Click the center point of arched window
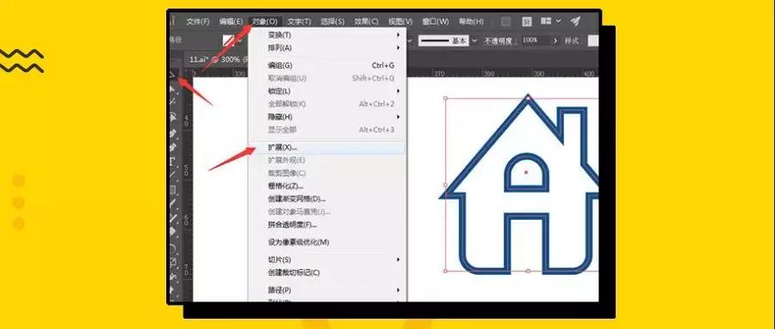The width and height of the screenshot is (775, 329). point(526,172)
